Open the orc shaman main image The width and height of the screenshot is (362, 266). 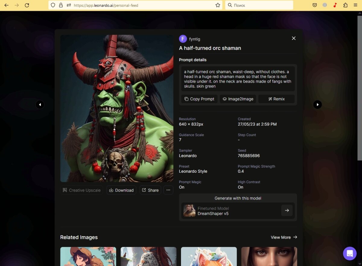(117, 108)
